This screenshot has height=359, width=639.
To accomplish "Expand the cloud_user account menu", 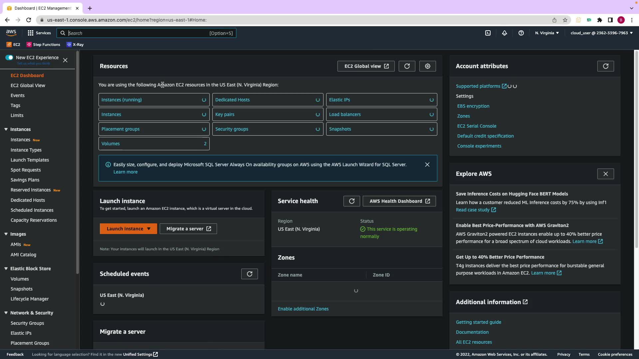I will (x=601, y=33).
